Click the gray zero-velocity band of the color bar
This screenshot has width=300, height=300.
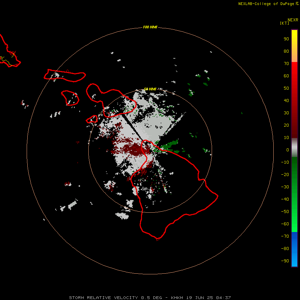[294, 148]
